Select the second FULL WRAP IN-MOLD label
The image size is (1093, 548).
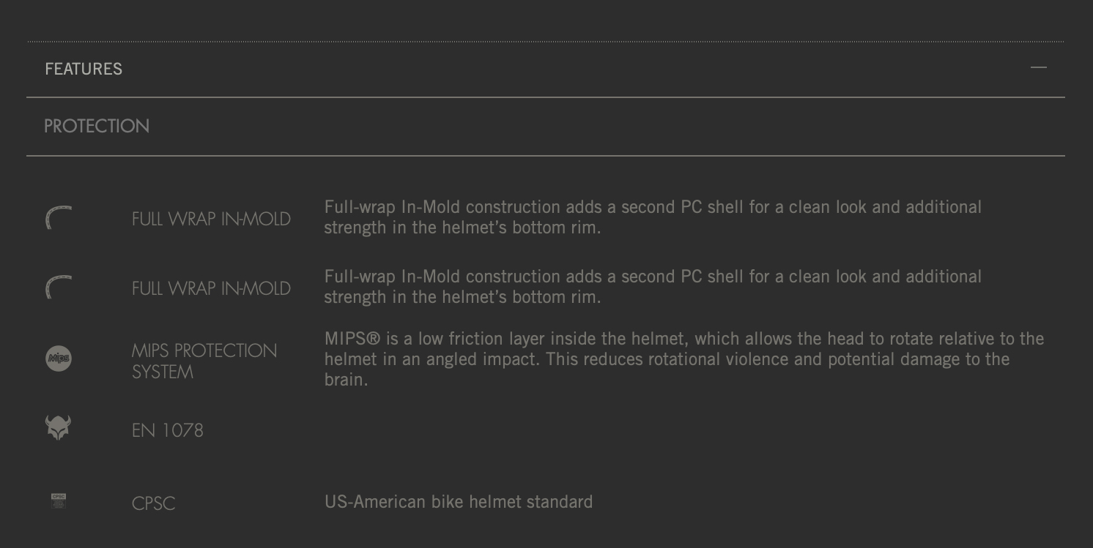coord(211,288)
